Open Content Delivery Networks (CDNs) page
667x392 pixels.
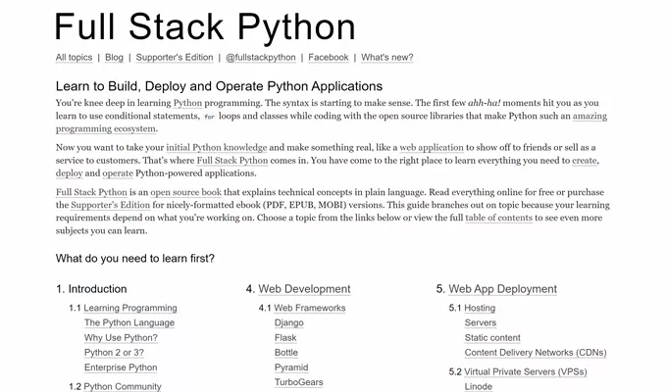[536, 353]
